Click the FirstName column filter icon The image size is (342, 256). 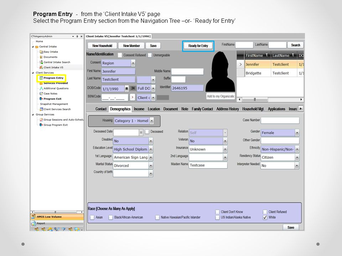coord(266,55)
